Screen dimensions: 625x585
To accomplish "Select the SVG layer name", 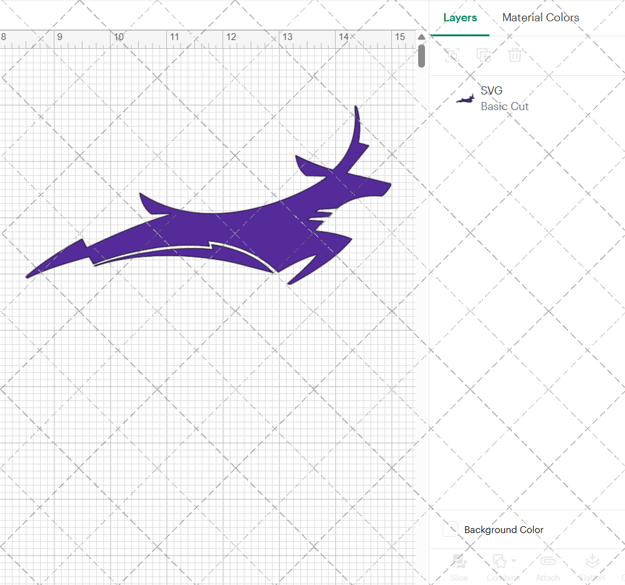I will (491, 91).
